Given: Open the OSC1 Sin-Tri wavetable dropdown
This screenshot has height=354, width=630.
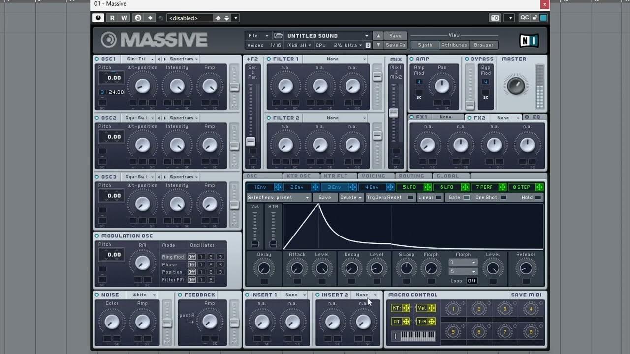Looking at the screenshot, I should (x=139, y=59).
